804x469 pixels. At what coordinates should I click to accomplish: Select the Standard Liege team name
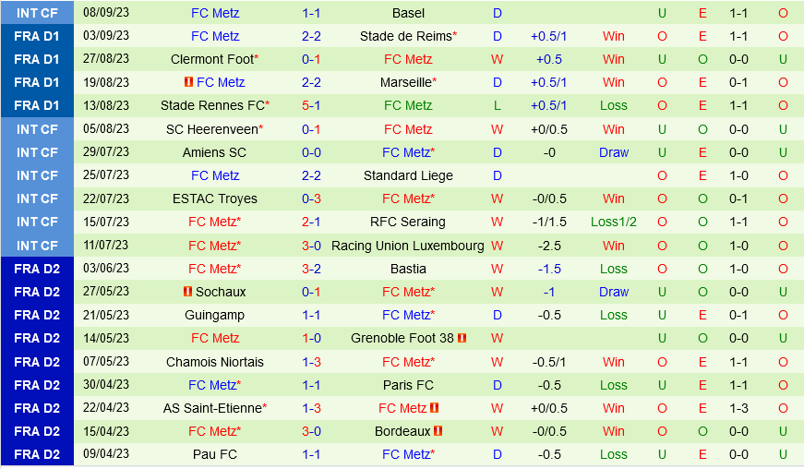pos(408,175)
